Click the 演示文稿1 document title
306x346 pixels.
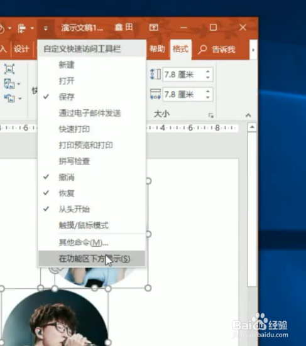[x=82, y=28]
